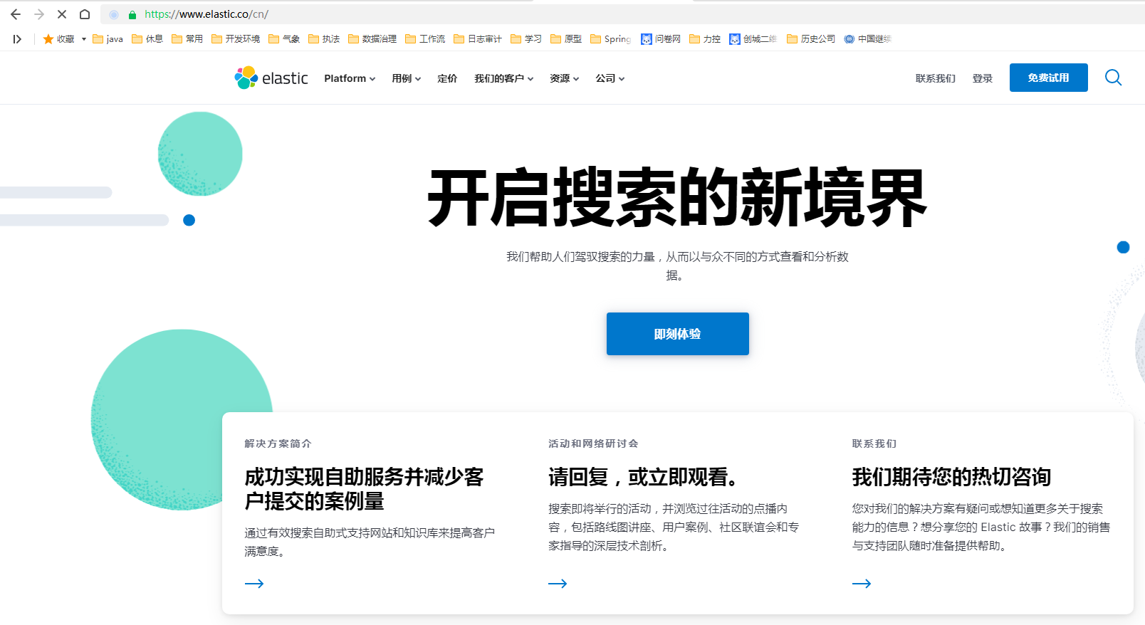Click the green padlock security icon
The width and height of the screenshot is (1145, 625).
coord(132,14)
